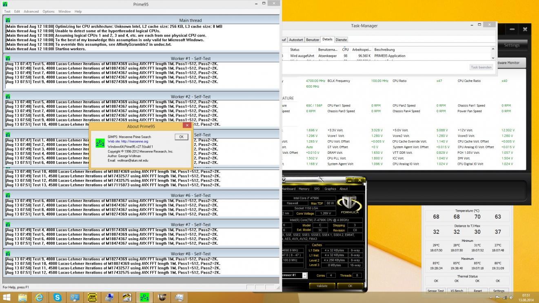Open the Window menu in Prime95
Viewport: 539px width, 303px height.
click(x=64, y=11)
